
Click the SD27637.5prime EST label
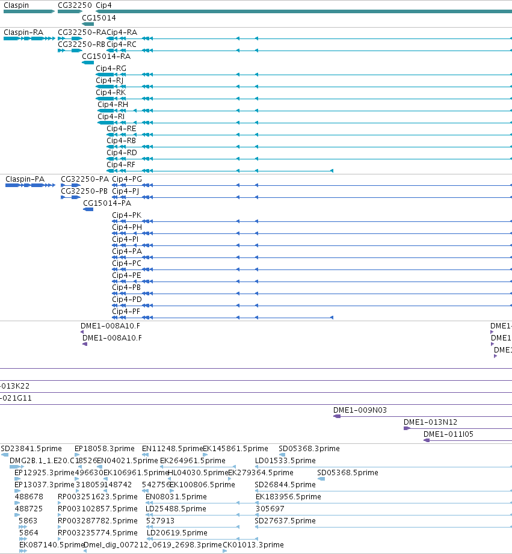(285, 520)
